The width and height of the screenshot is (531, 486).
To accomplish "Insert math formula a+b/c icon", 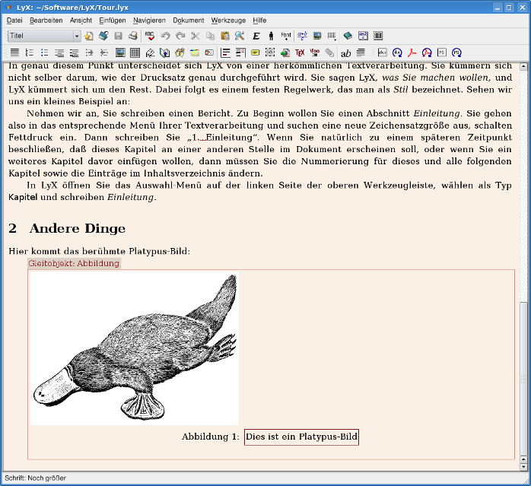I will point(302,36).
